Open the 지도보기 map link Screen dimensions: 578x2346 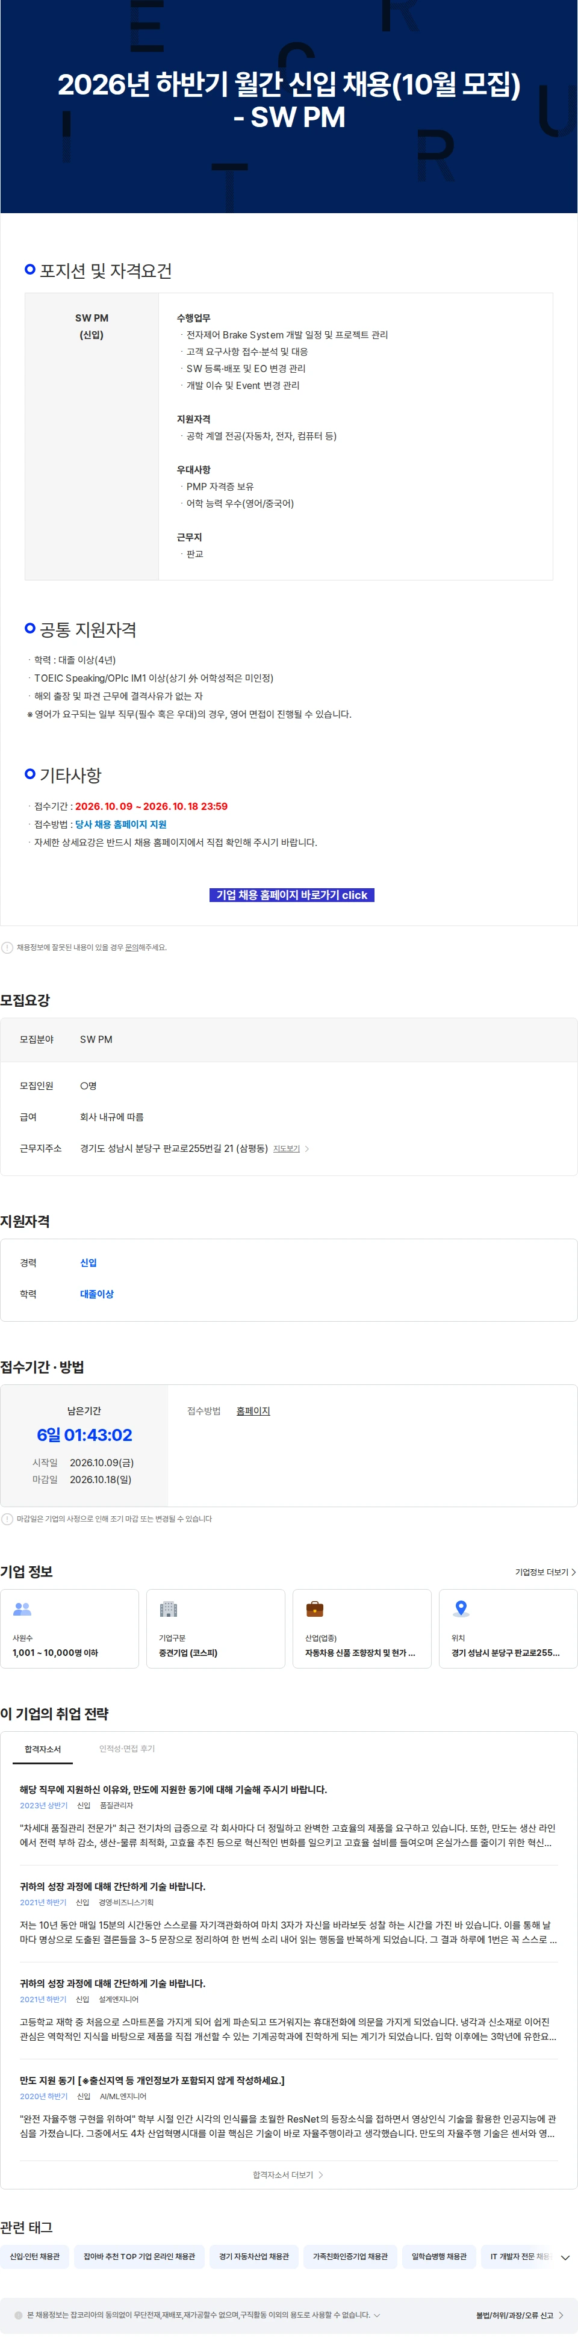pos(286,1148)
